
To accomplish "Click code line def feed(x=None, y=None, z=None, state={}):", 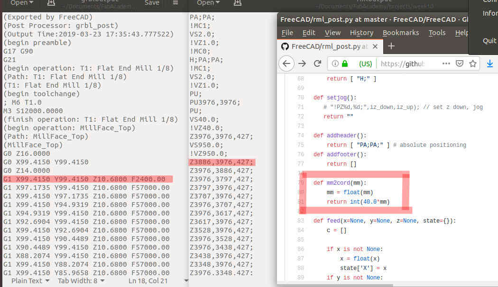I will point(385,221).
